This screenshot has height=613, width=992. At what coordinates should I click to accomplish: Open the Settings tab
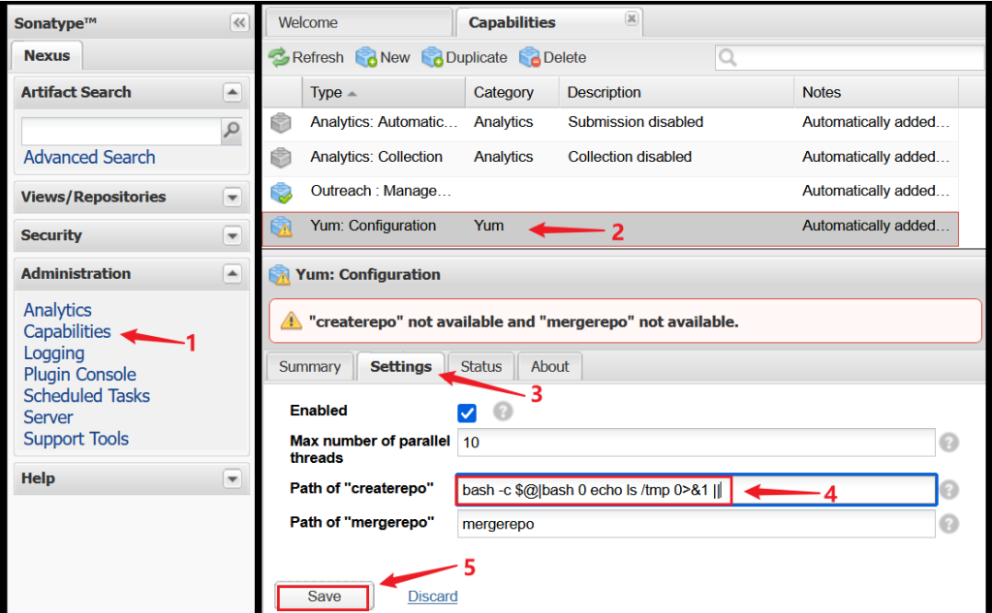(x=400, y=367)
